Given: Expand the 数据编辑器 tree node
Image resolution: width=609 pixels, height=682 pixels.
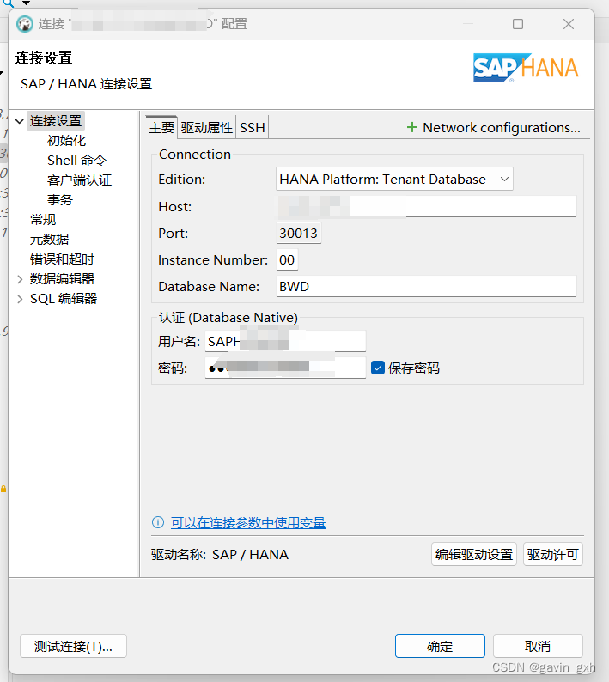Looking at the screenshot, I should click(20, 279).
